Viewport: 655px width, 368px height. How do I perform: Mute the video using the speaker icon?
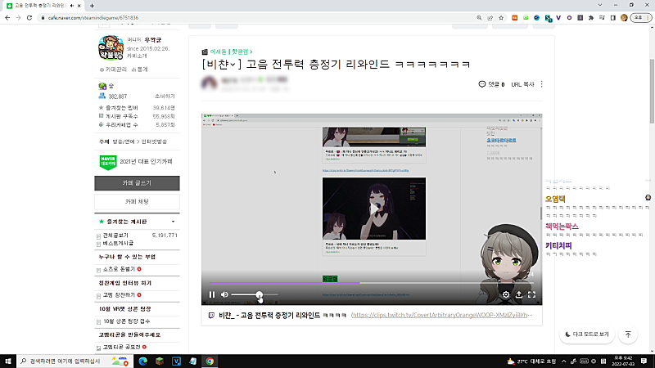click(x=224, y=294)
